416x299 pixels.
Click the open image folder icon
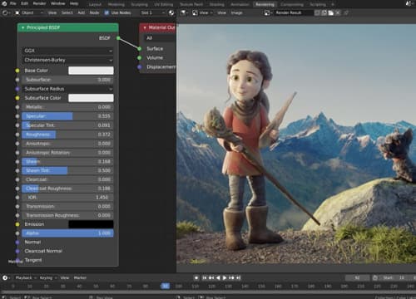point(331,12)
